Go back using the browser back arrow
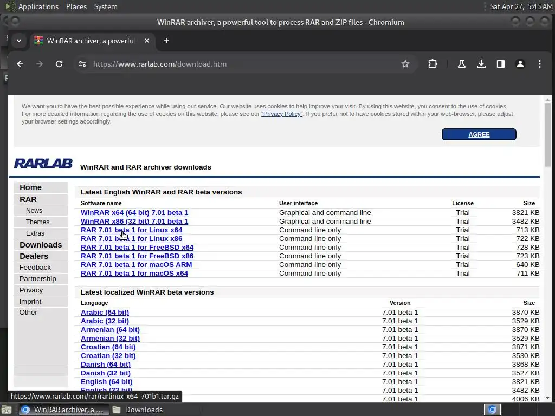 20,64
